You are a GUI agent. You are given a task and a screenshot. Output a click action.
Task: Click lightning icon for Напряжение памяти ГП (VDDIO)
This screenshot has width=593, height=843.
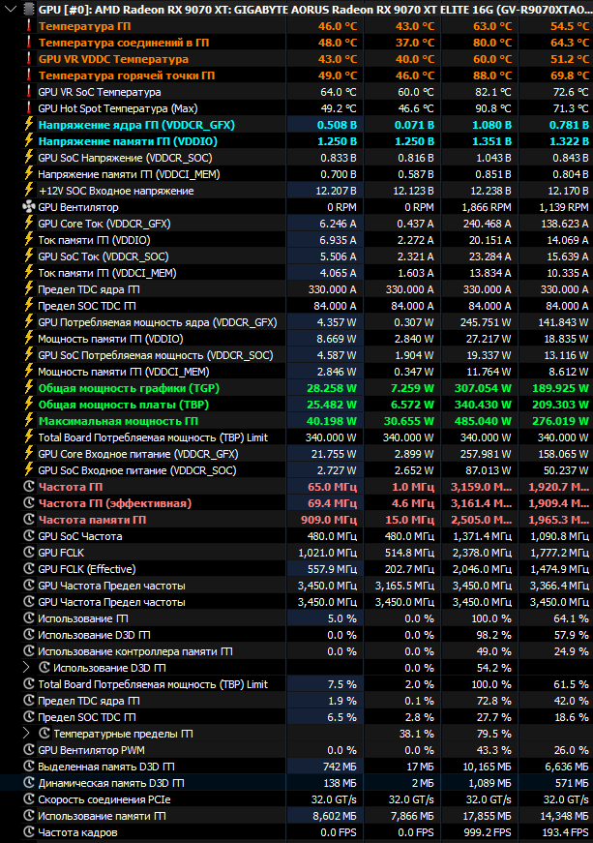(29, 141)
